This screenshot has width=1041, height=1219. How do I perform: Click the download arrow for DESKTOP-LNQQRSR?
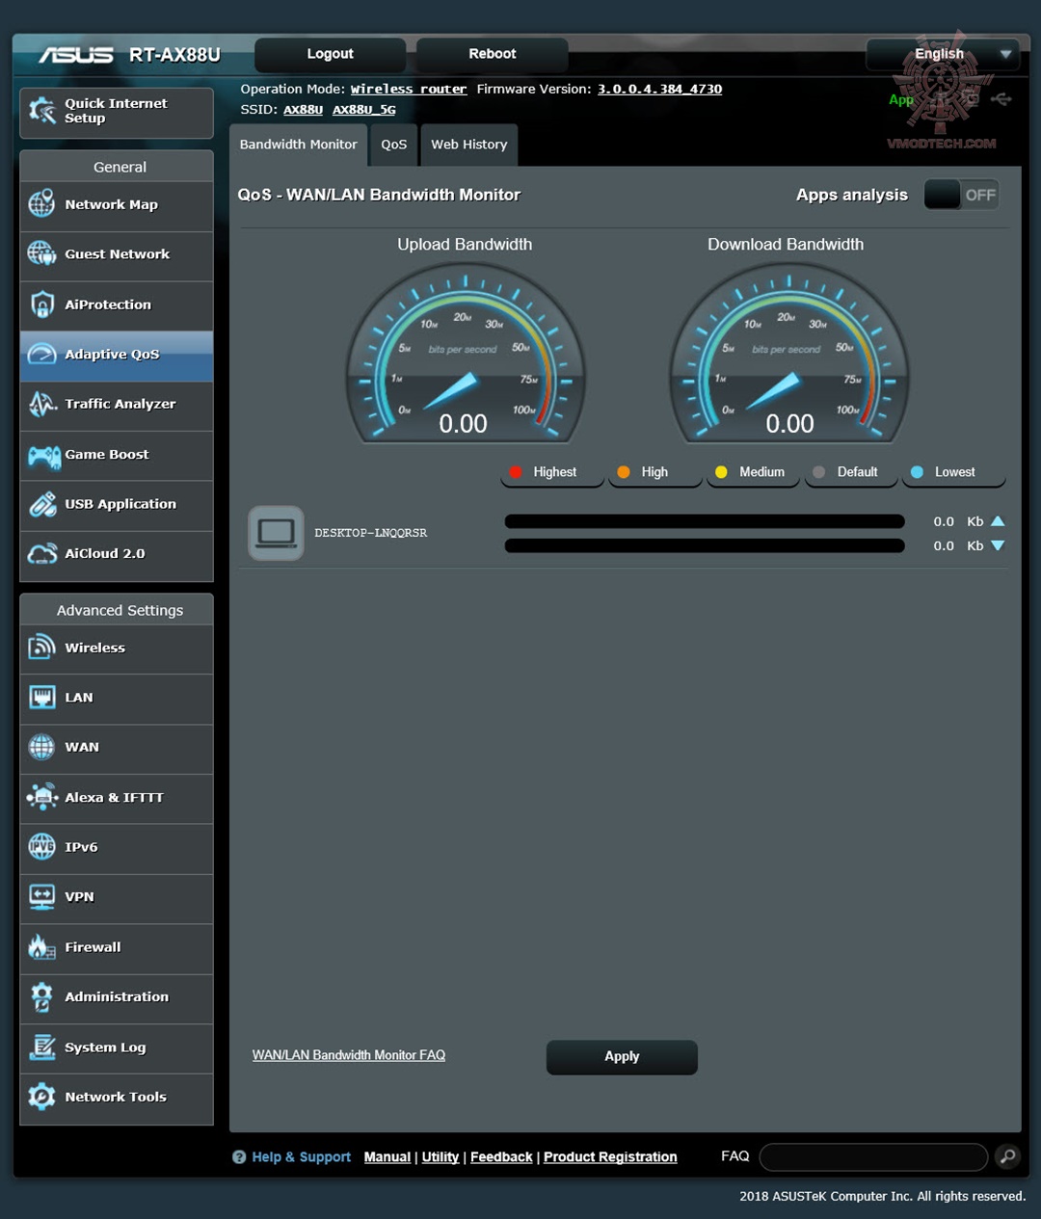click(998, 545)
